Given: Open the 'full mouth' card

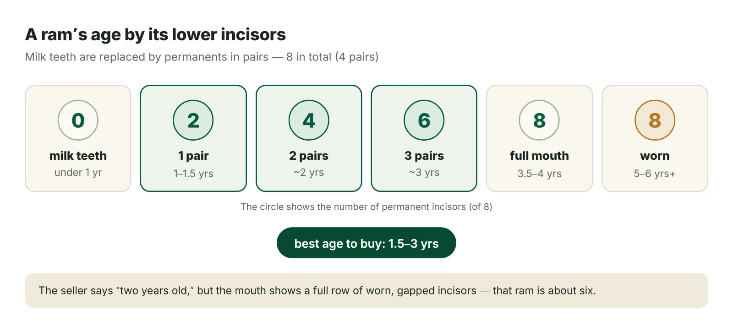Looking at the screenshot, I should (539, 138).
